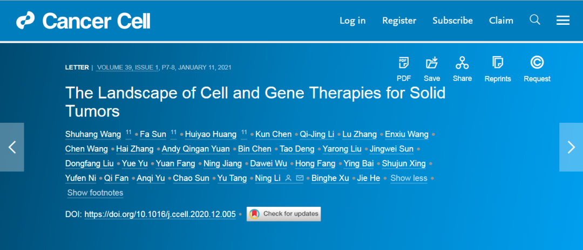Download the article PDF

[404, 70]
